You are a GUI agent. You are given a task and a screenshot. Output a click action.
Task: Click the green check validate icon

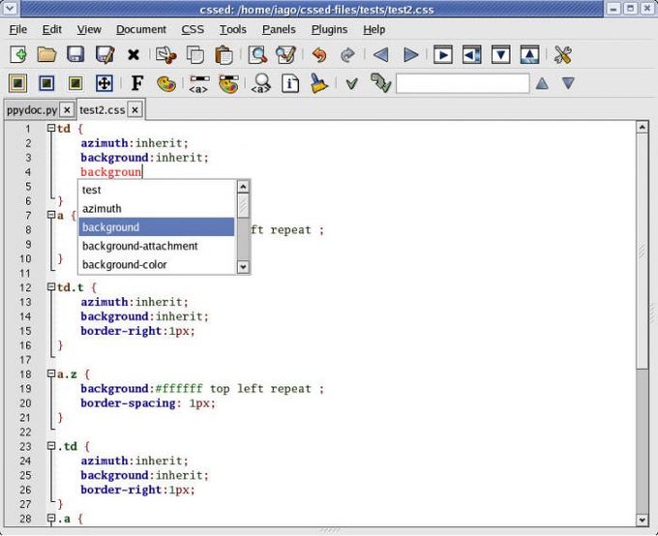(x=351, y=83)
